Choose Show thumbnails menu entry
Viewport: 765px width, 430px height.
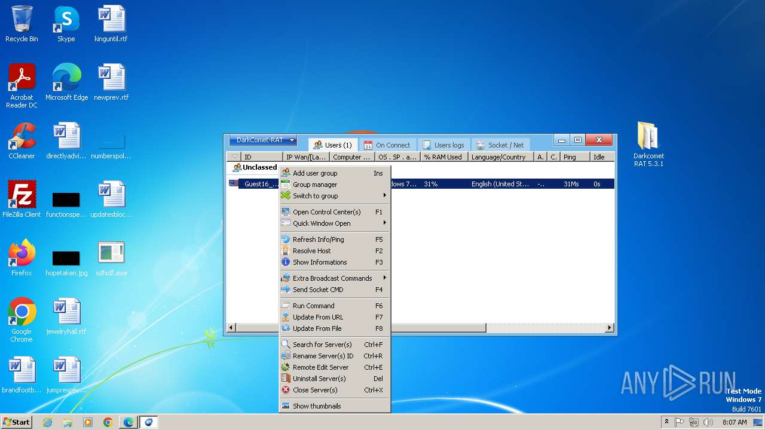point(335,406)
